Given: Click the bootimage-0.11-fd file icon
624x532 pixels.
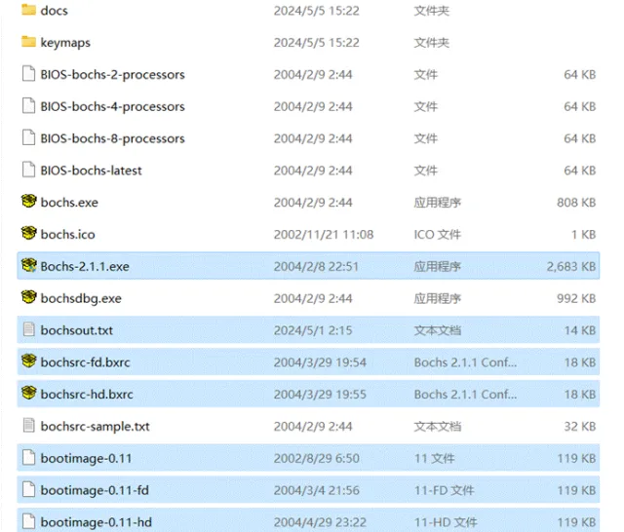Looking at the screenshot, I should 28,489.
